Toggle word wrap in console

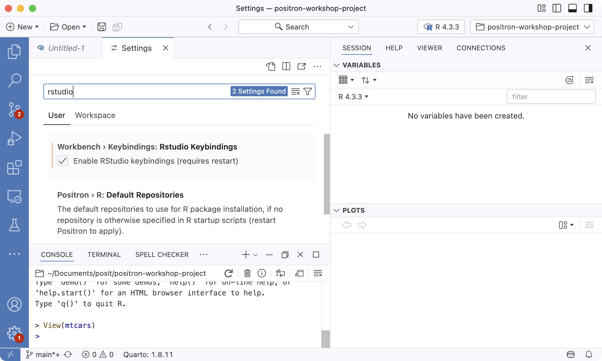click(280, 273)
